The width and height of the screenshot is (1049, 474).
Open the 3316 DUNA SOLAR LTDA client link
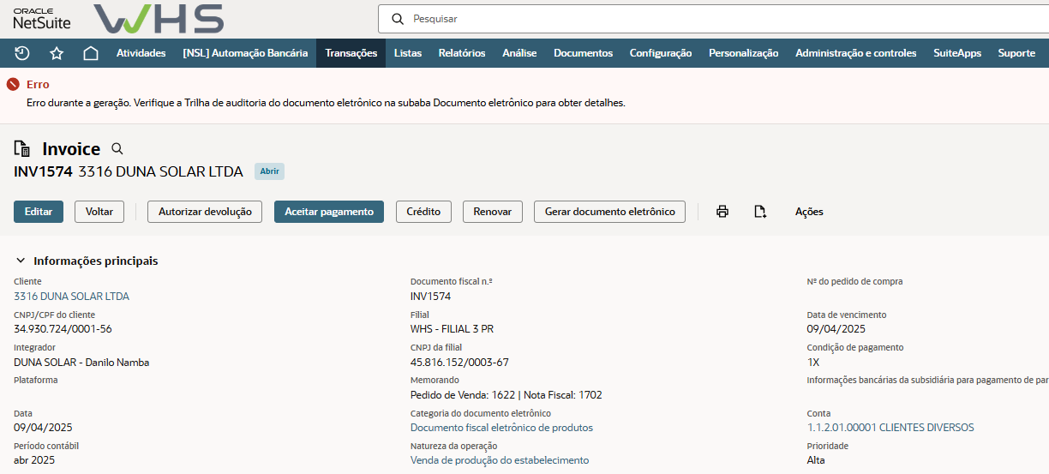tap(71, 297)
